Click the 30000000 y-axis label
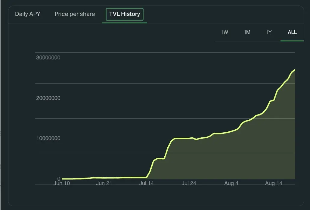Viewport: 310px width, 210px height. point(48,58)
